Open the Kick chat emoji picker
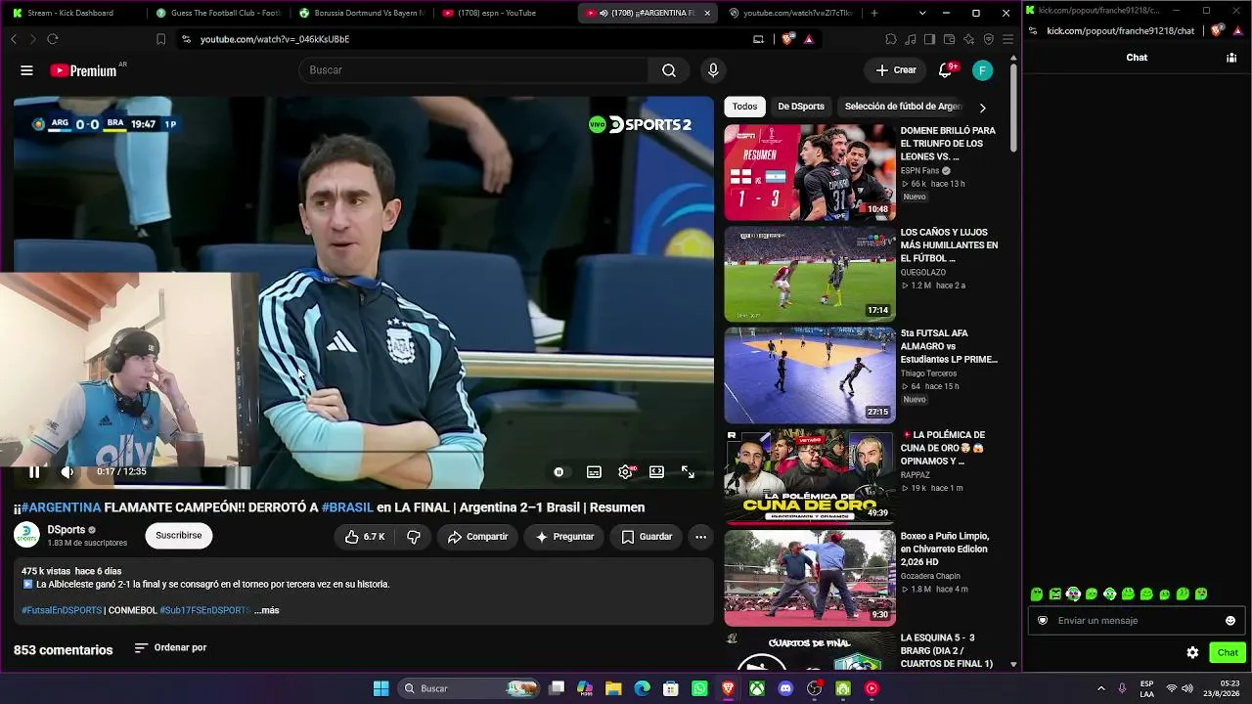Viewport: 1252px width, 704px height. tap(1230, 621)
